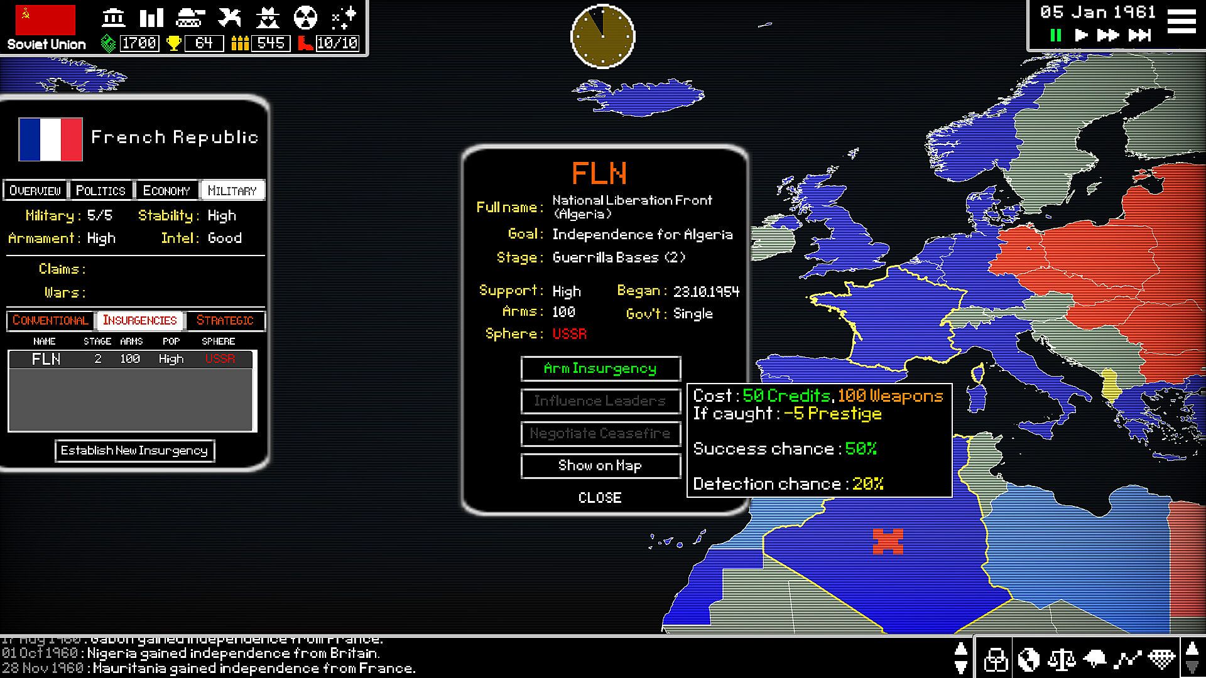Pause the game time

tap(1056, 36)
